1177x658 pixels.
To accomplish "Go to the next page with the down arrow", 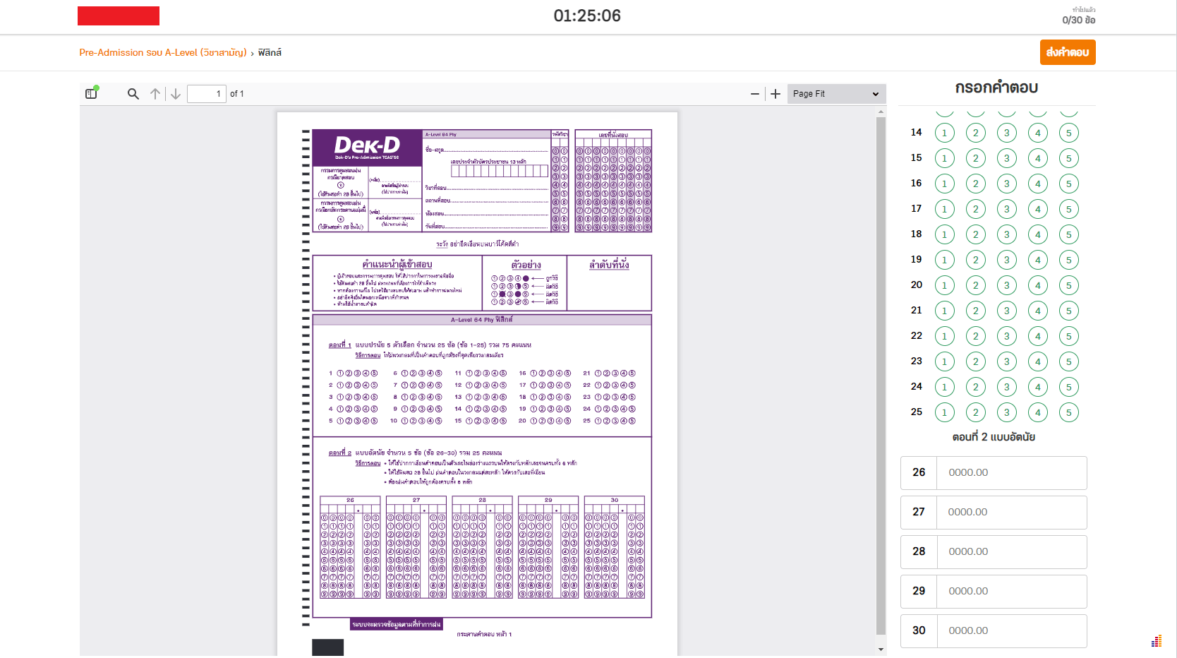I will tap(175, 93).
